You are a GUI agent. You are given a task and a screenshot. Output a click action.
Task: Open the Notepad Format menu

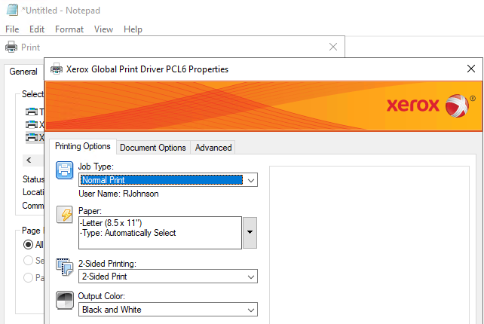click(x=69, y=29)
